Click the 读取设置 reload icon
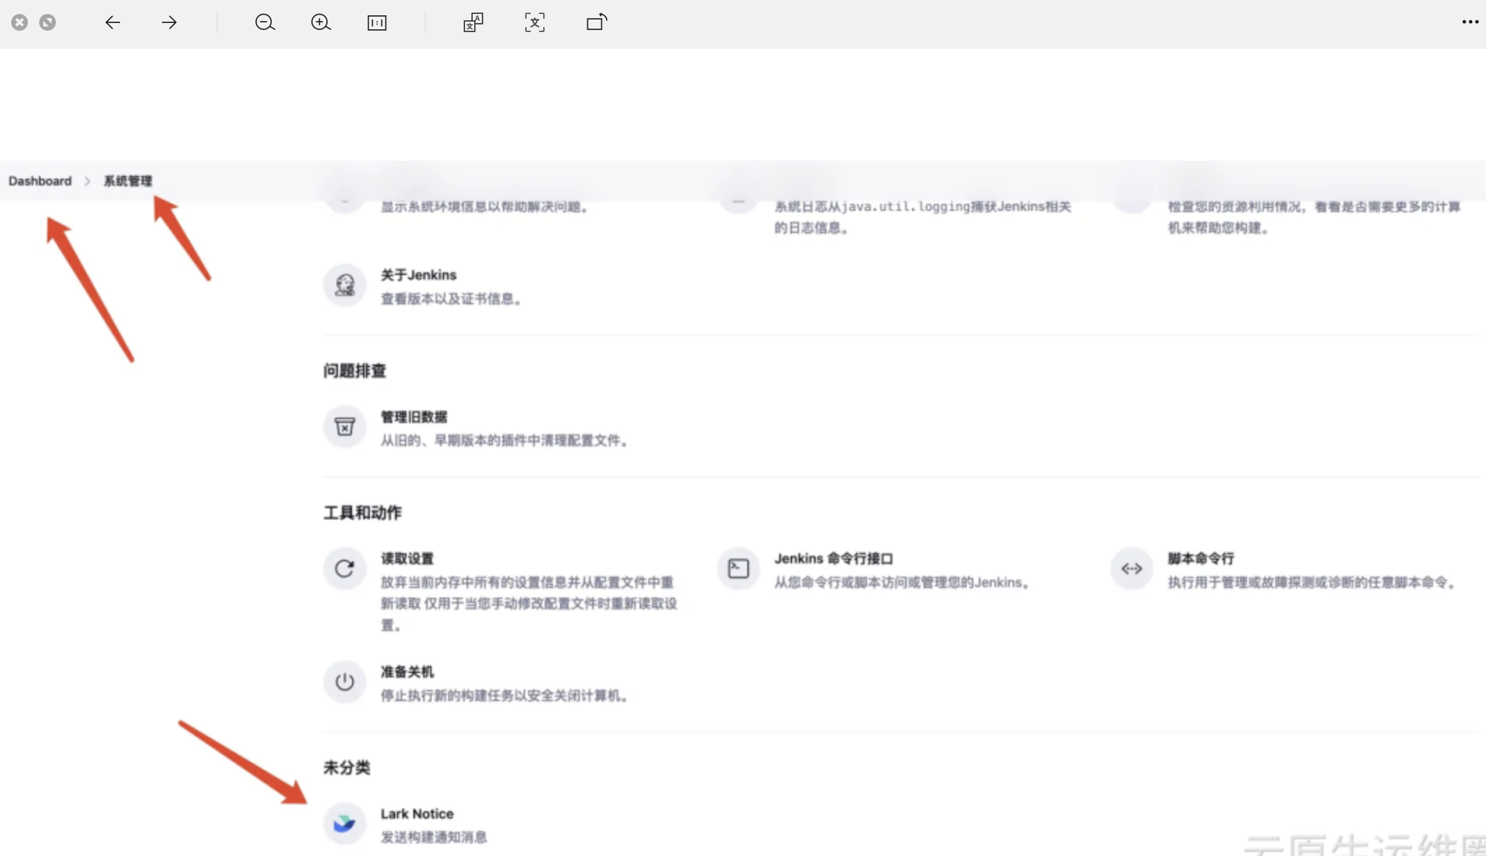 (344, 568)
